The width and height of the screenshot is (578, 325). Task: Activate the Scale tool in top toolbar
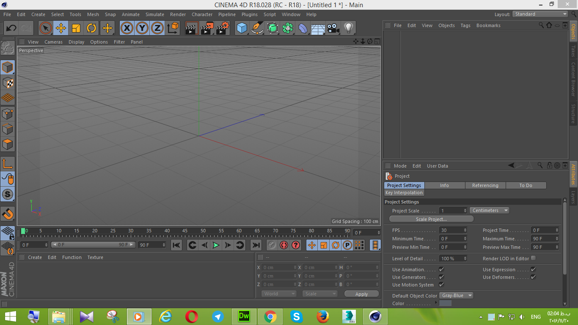tap(76, 28)
